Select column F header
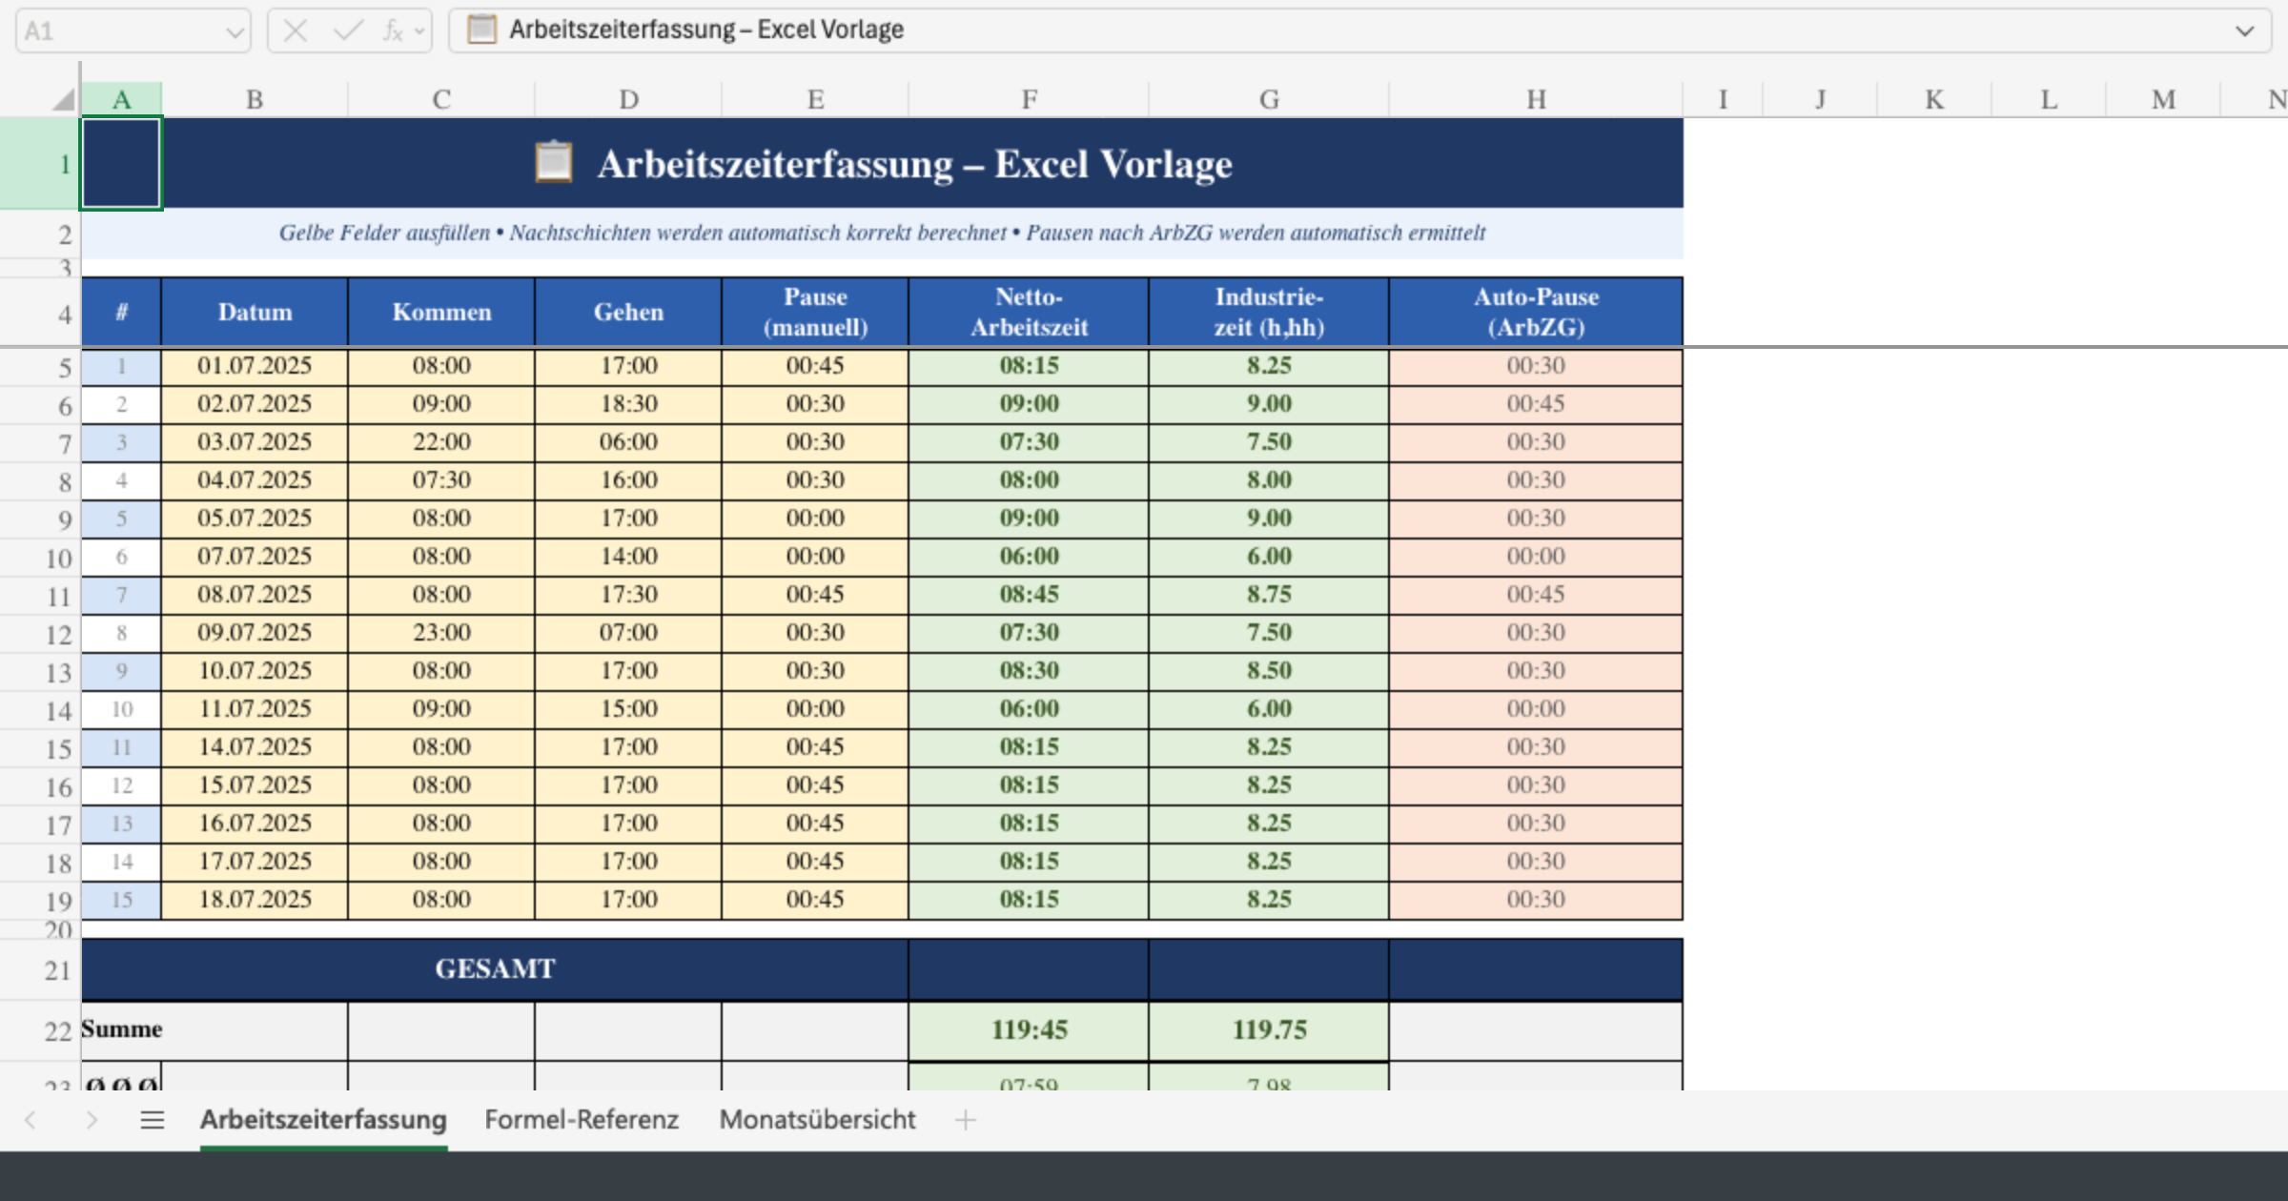This screenshot has height=1201, width=2288. [x=1029, y=99]
